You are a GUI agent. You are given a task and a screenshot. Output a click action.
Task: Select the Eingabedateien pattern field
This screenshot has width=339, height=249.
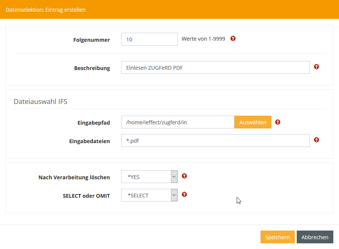(215, 141)
